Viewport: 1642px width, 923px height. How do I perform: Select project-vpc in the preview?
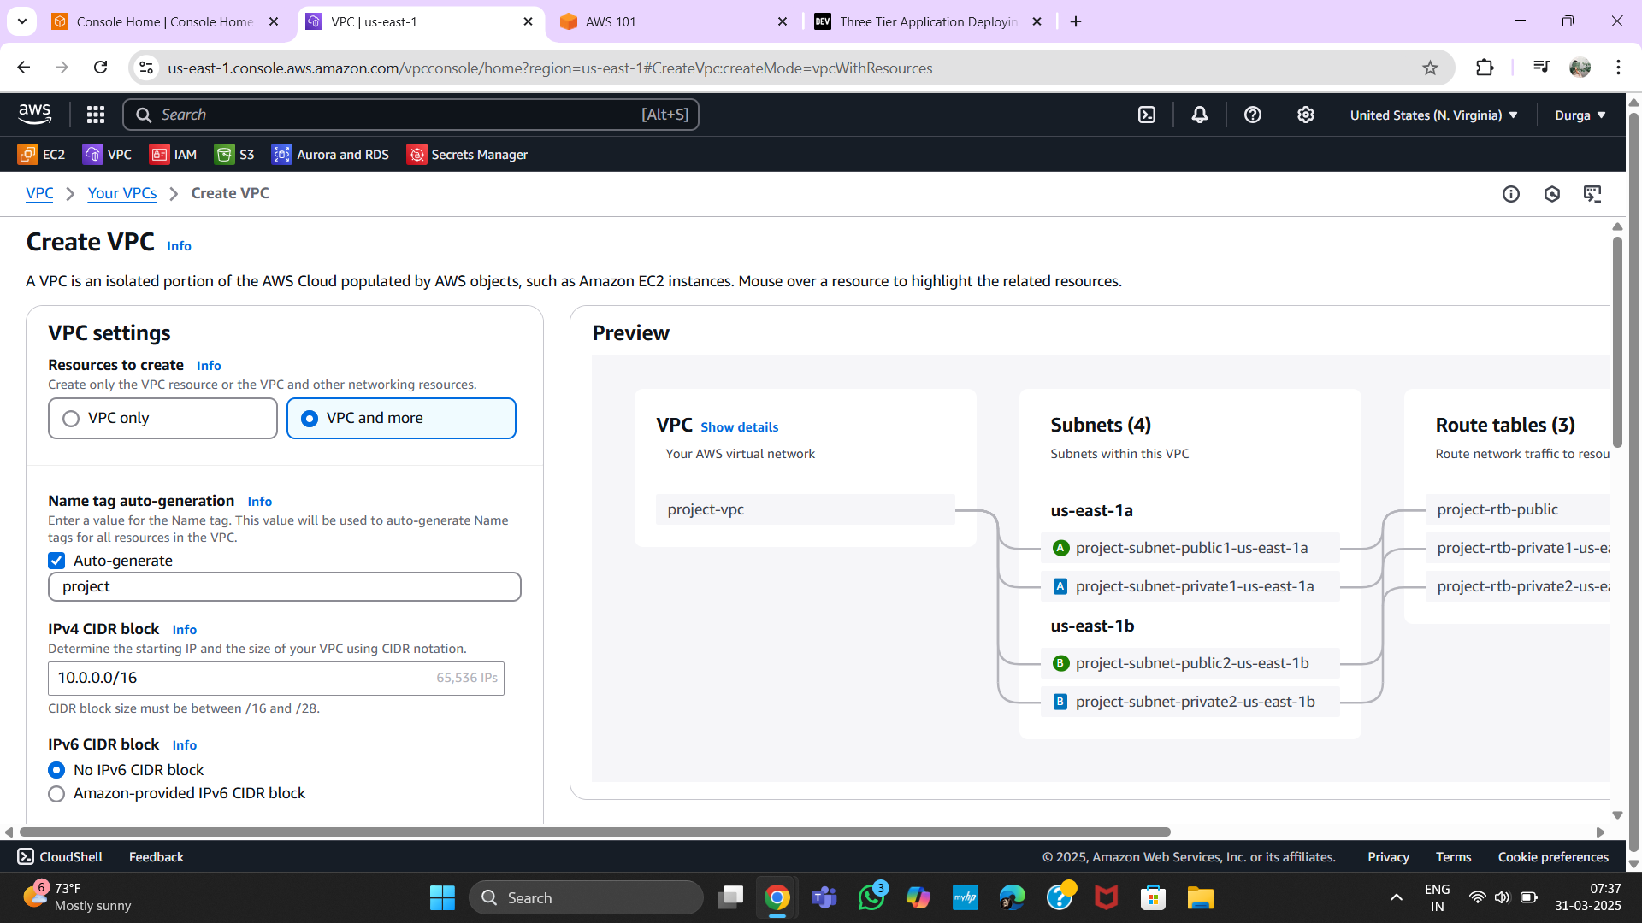click(805, 509)
